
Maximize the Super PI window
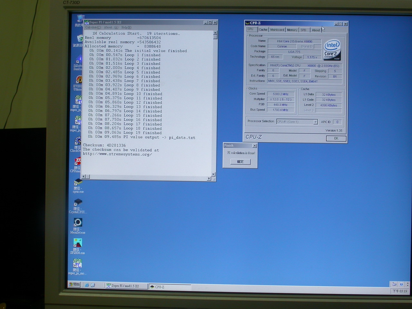(x=210, y=23)
